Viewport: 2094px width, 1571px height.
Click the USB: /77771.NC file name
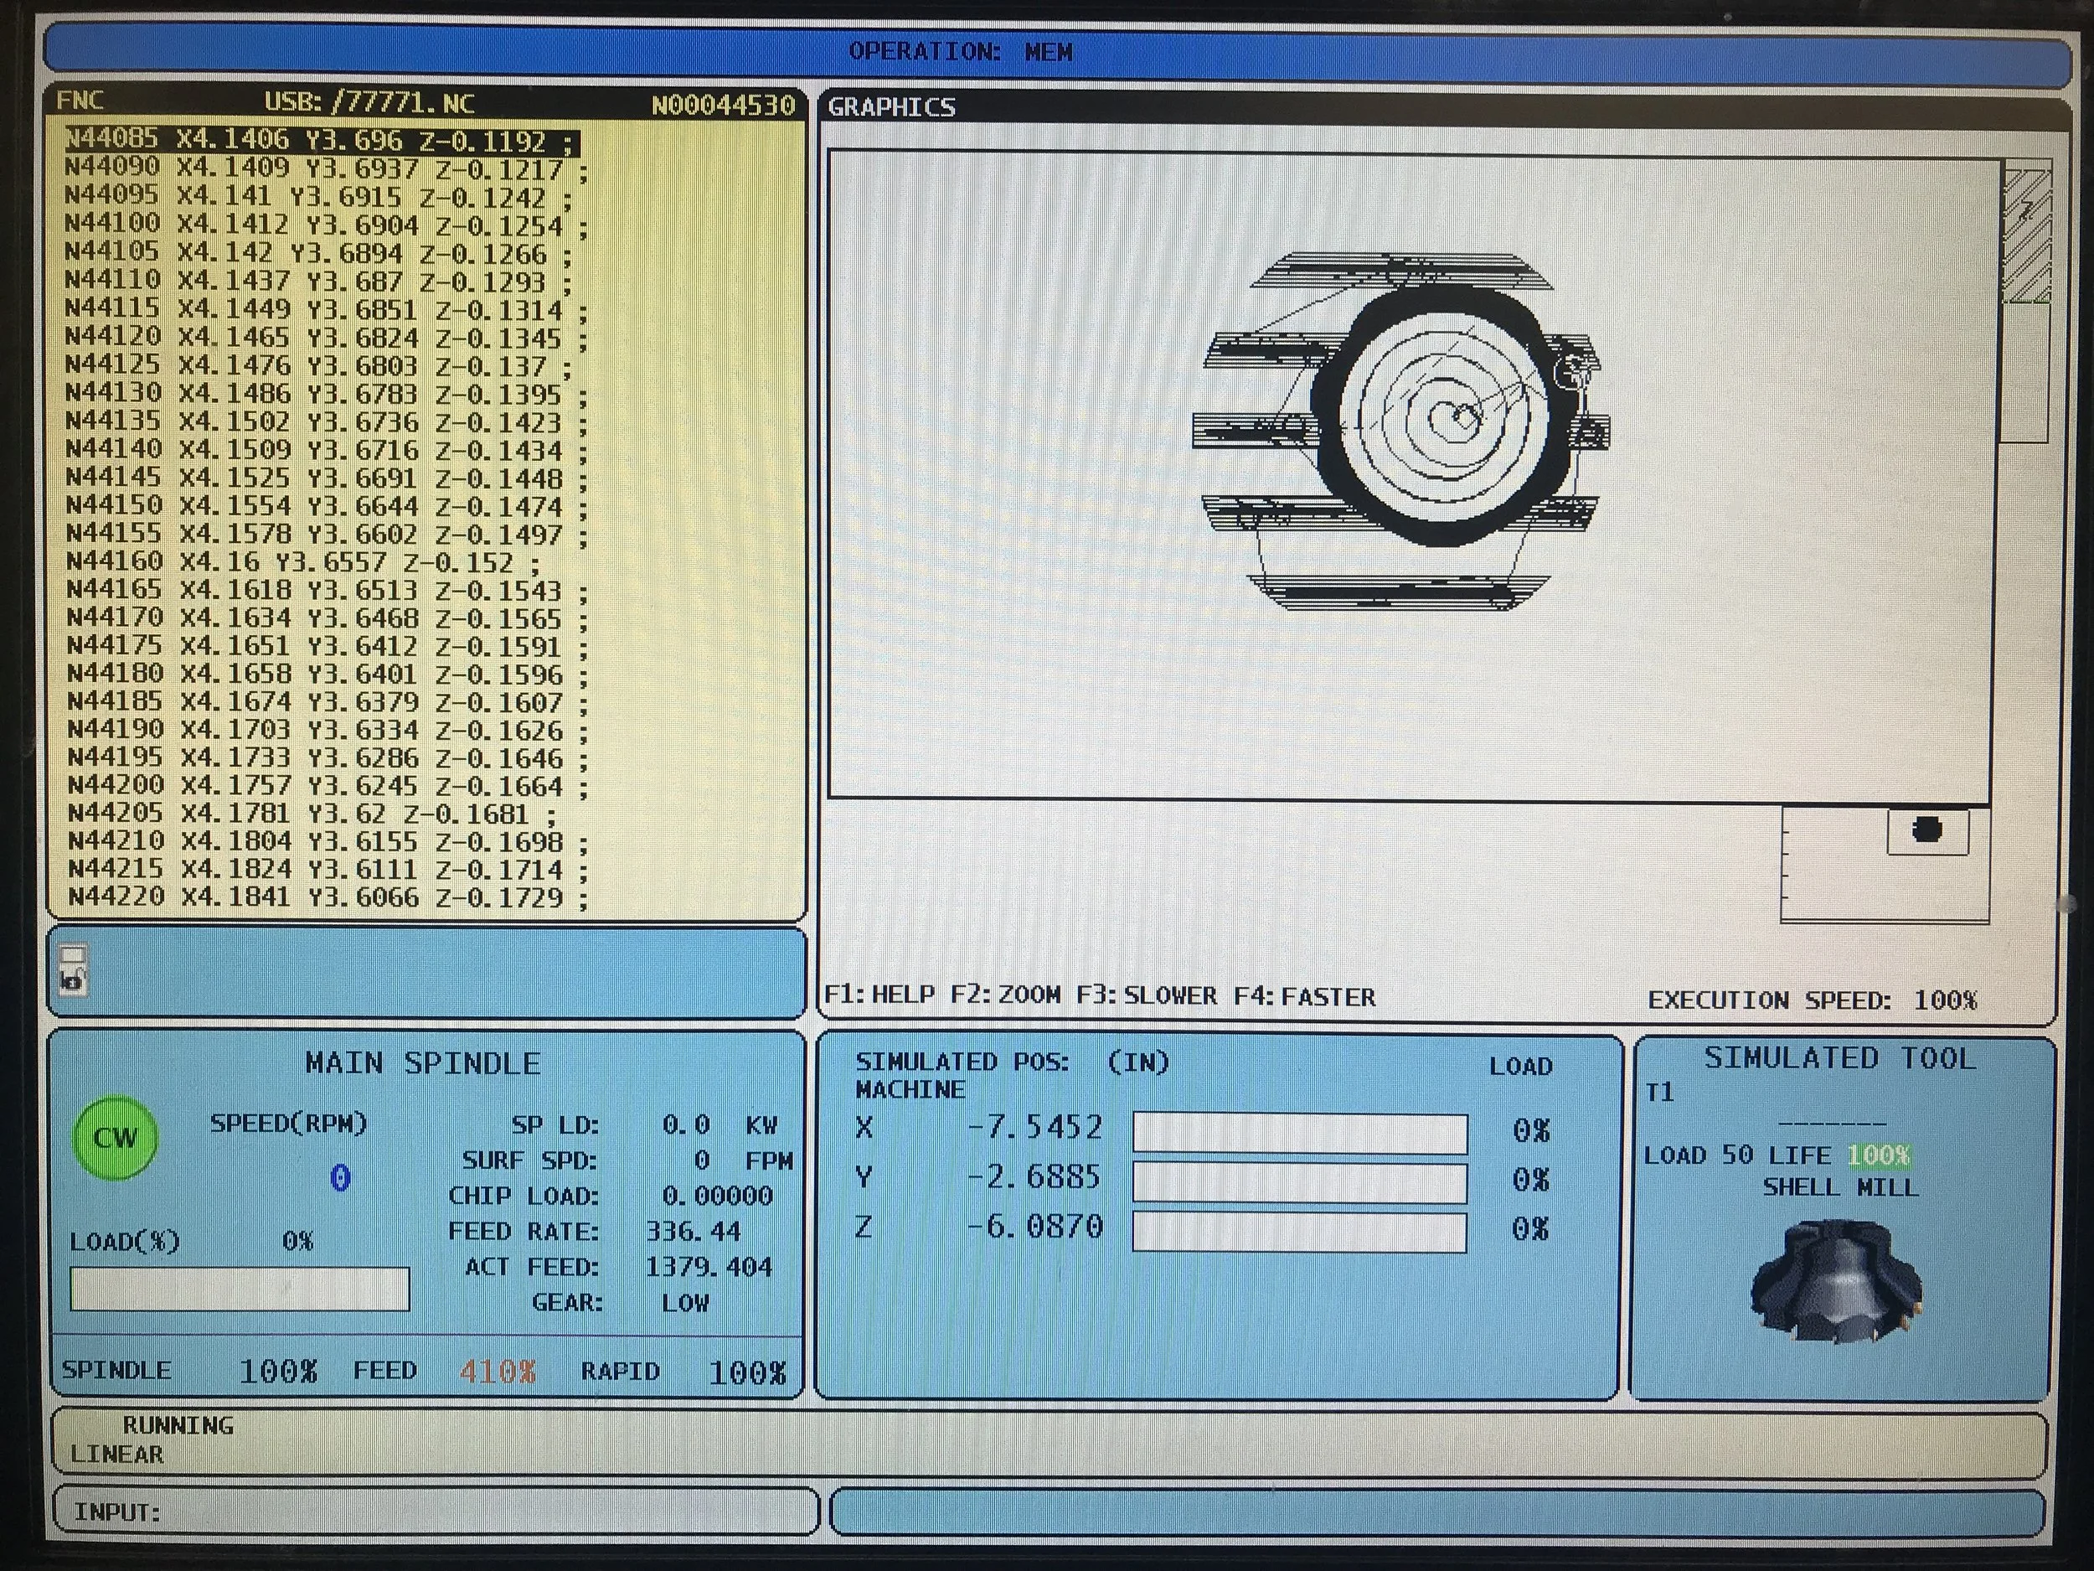tap(370, 102)
